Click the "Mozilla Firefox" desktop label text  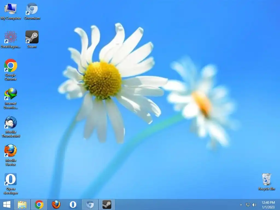[11, 162]
